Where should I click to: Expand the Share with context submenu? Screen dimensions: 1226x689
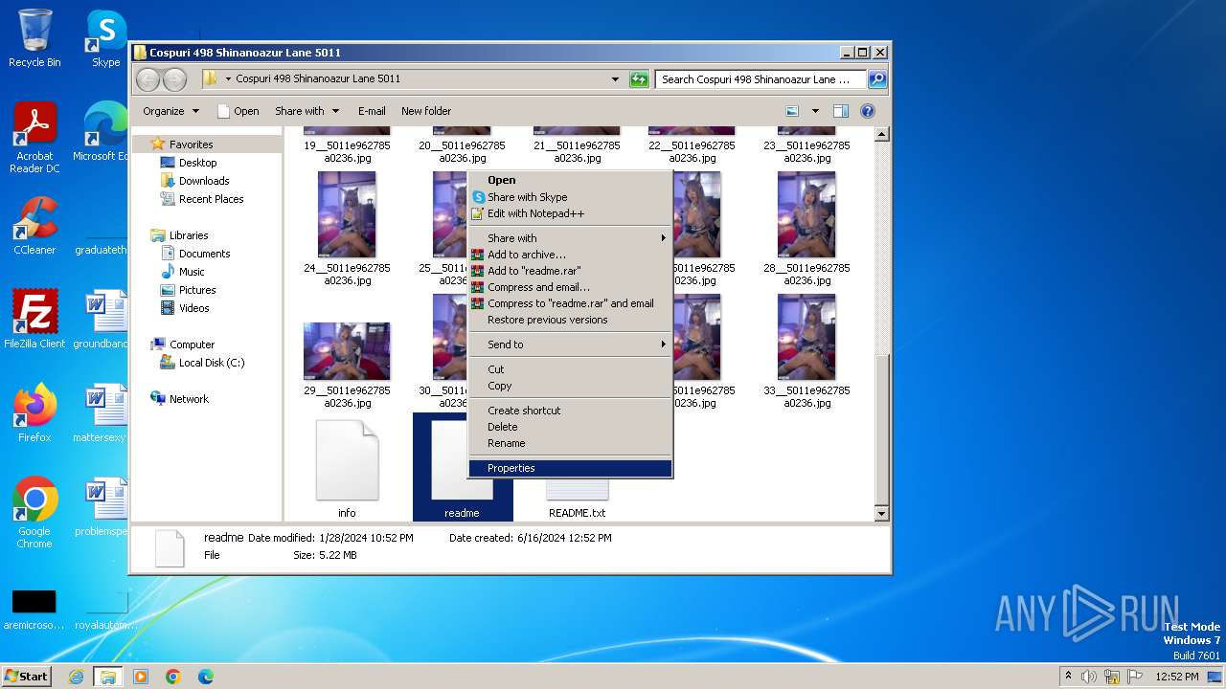[x=571, y=238]
